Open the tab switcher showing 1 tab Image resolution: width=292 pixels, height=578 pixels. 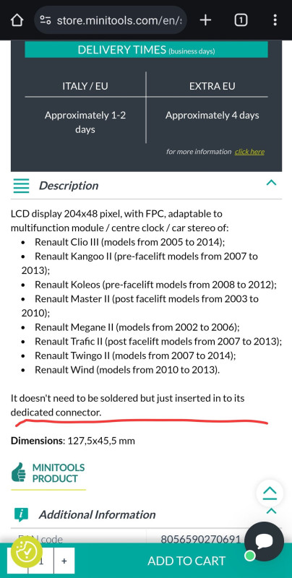pyautogui.click(x=241, y=20)
